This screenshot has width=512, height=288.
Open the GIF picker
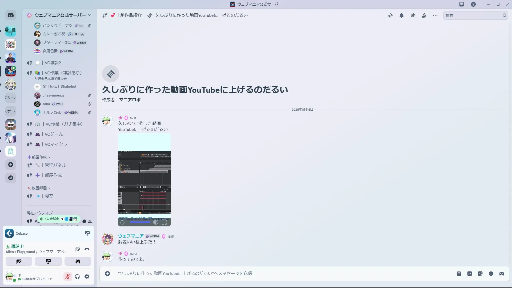470,274
